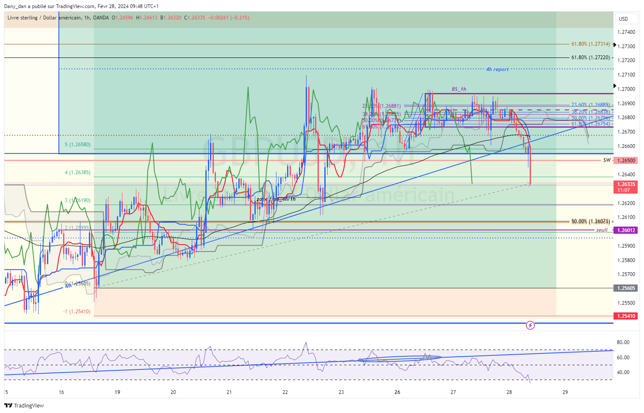
Task: Click the level label '5 (1.26580)'
Action: pyautogui.click(x=77, y=145)
